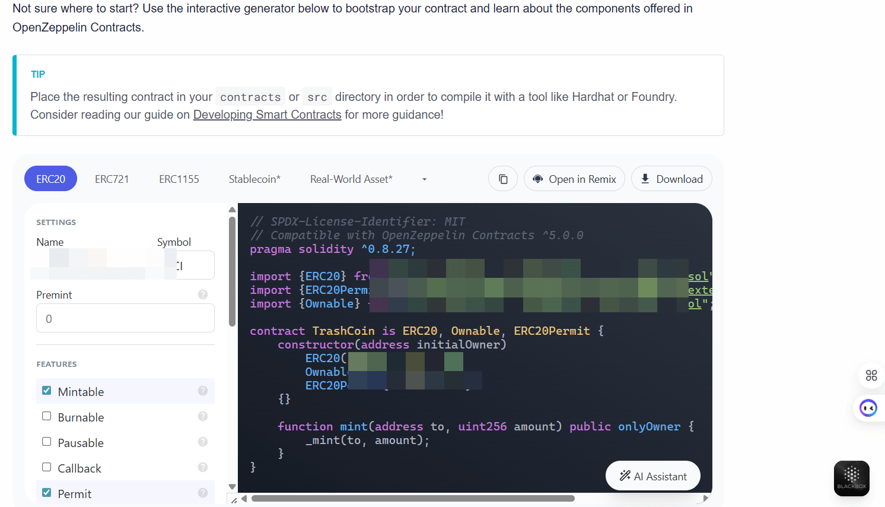Open the Blackbox extension floating icon

(852, 478)
